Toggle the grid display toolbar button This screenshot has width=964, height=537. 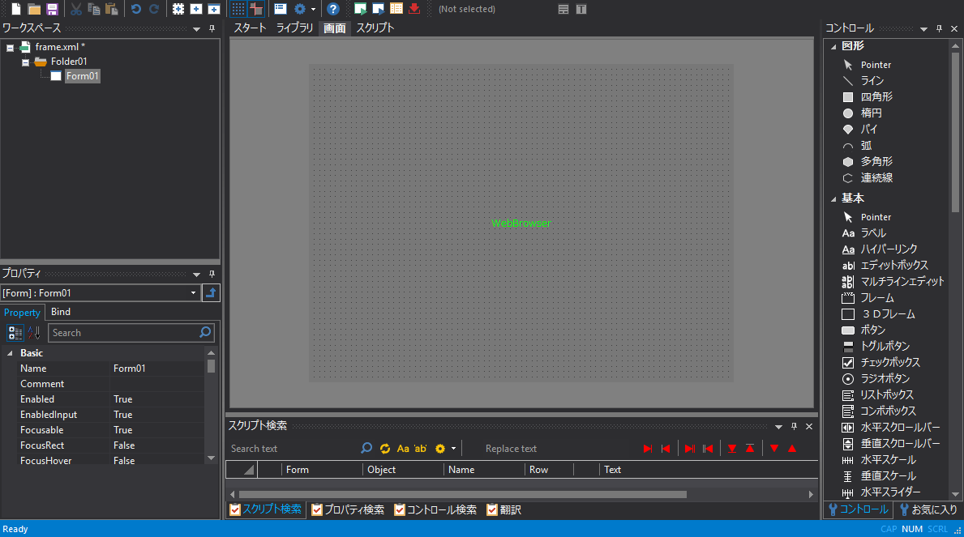click(238, 9)
